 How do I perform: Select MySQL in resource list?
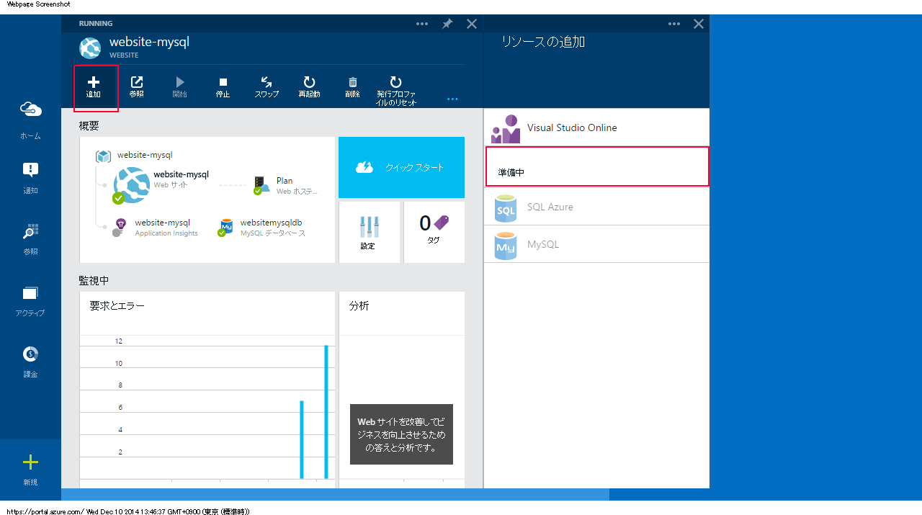(542, 245)
